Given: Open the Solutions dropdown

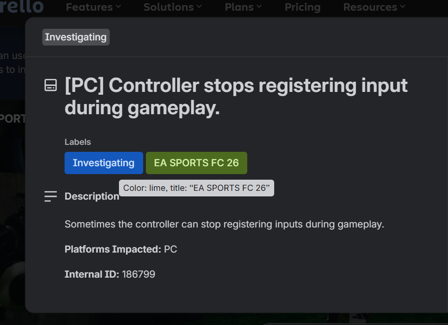Looking at the screenshot, I should tap(172, 7).
